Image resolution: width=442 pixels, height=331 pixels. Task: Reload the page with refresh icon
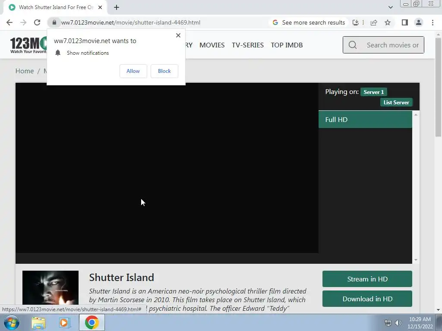click(x=37, y=22)
